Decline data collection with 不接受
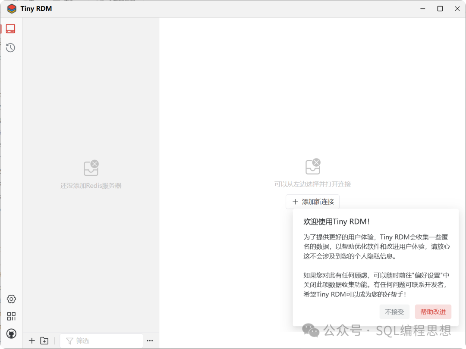The image size is (466, 349). tap(394, 312)
